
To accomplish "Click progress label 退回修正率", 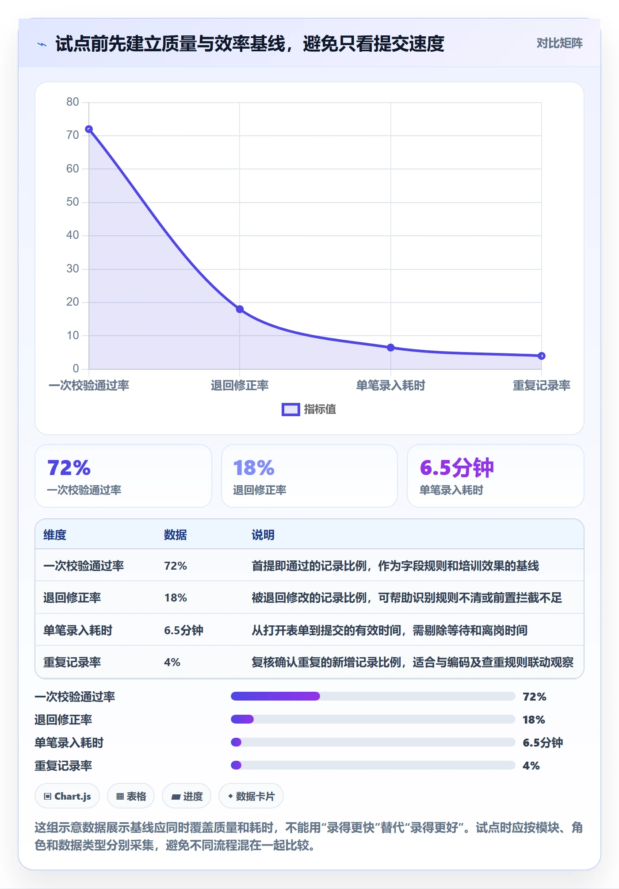I will 63,720.
